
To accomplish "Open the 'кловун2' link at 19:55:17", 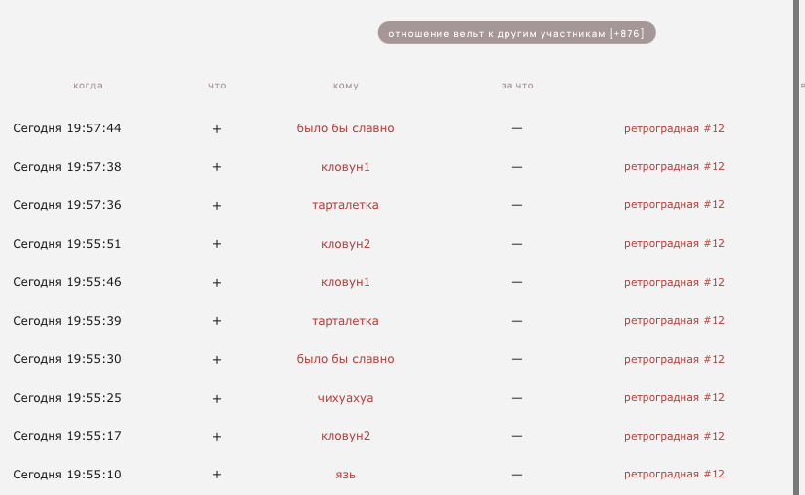I will coord(345,436).
